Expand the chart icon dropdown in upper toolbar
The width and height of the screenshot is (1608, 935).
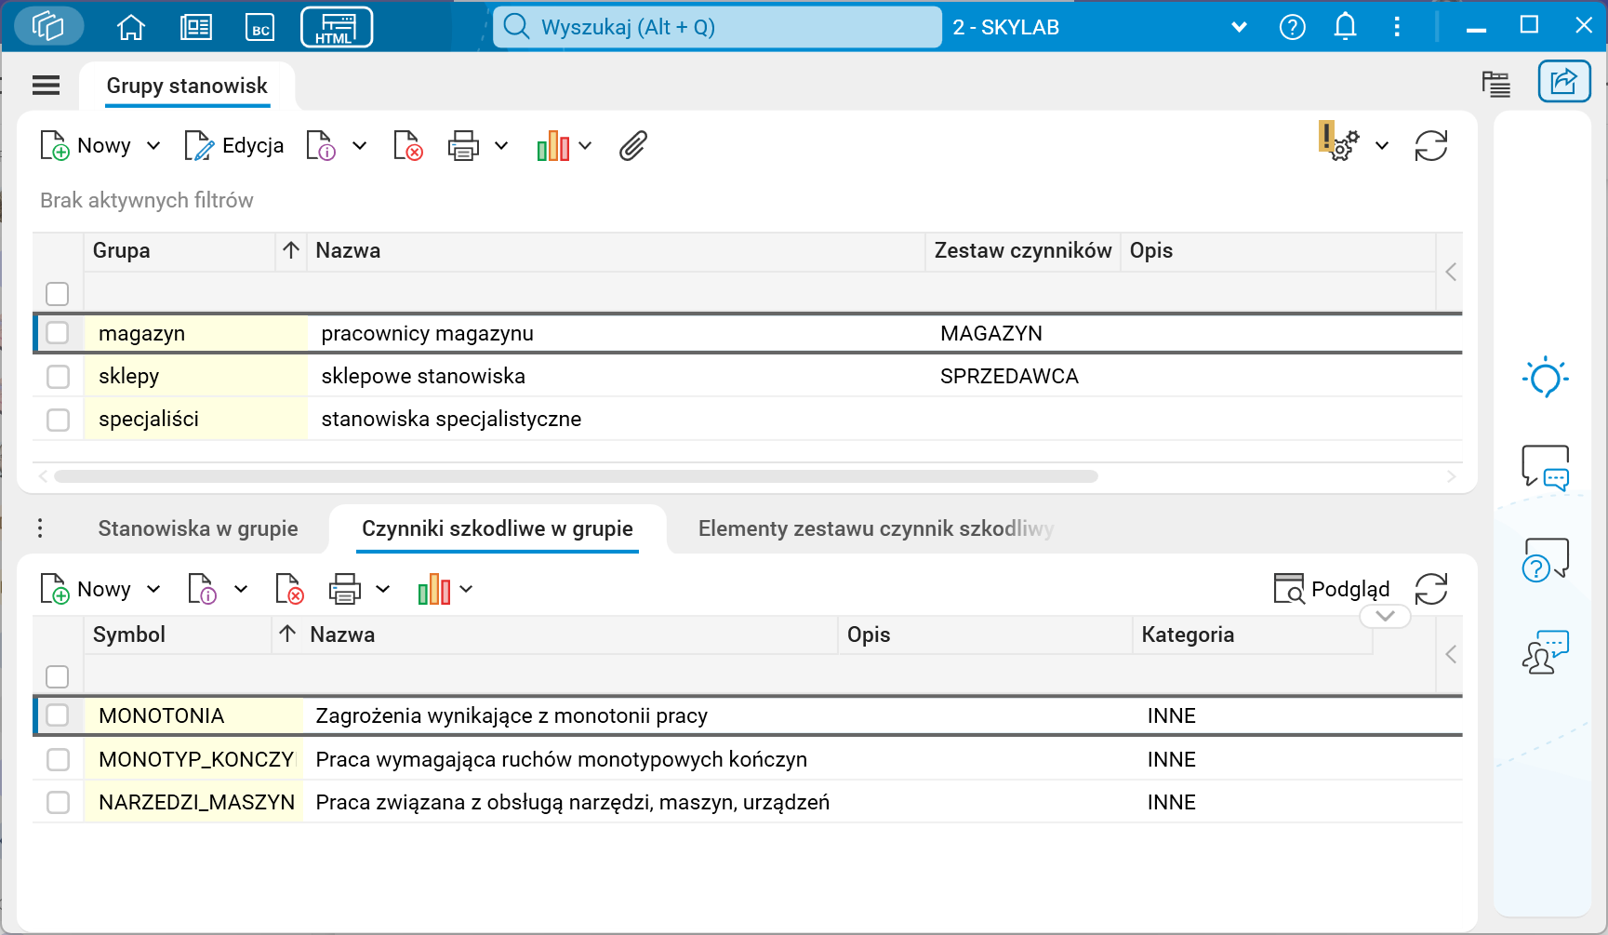pos(585,145)
